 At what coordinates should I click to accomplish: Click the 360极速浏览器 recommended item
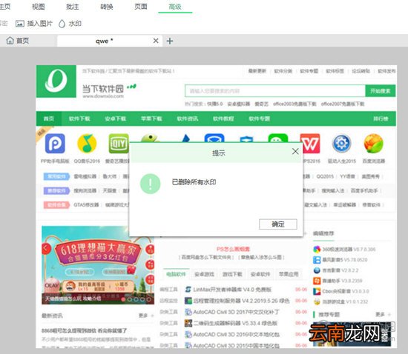(344, 250)
